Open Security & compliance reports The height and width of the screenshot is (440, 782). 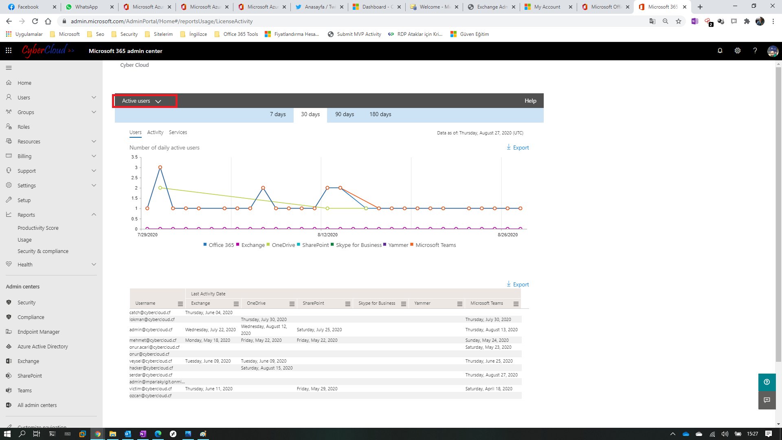(43, 251)
